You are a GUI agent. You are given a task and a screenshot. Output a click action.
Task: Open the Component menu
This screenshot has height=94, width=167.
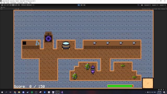tap(20, 3)
